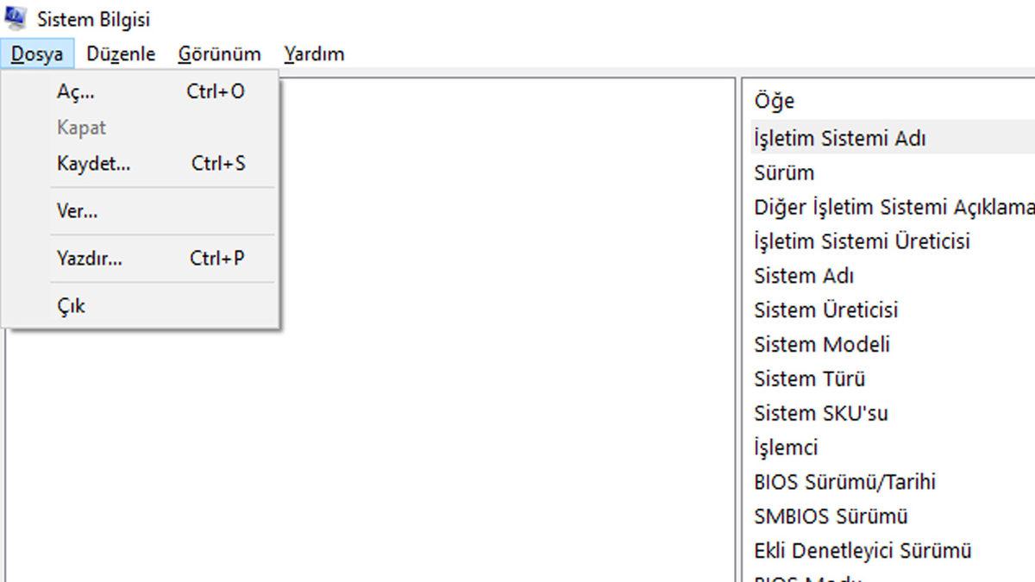
Task: Select the İşletim Sistemi Adı row
Action: click(x=841, y=137)
